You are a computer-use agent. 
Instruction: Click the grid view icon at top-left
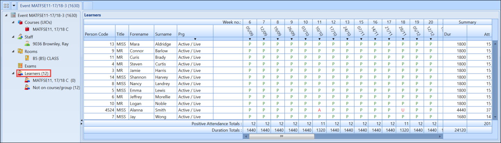pos(6,6)
